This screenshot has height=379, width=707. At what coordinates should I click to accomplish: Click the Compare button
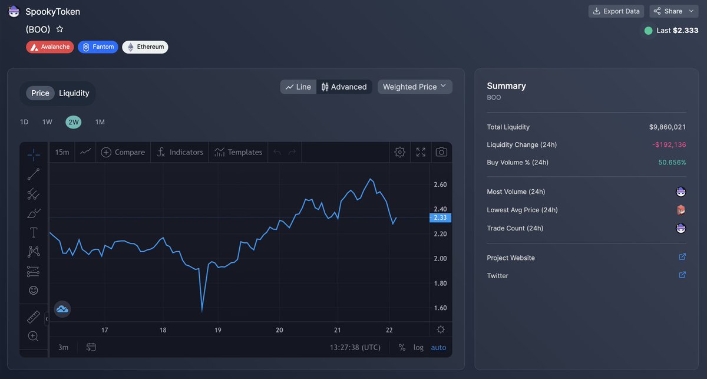coord(123,152)
